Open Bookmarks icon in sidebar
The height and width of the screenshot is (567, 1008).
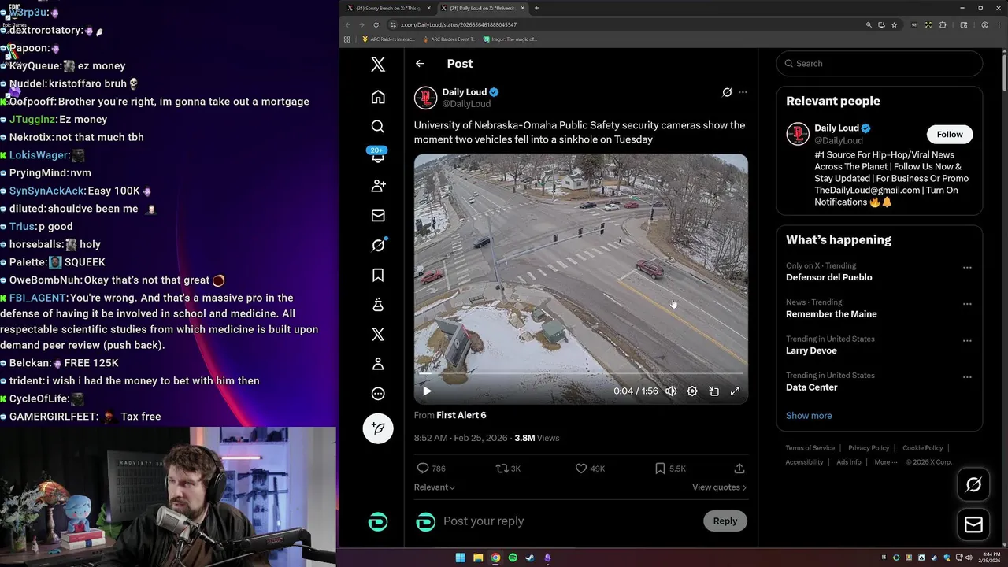coord(378,275)
